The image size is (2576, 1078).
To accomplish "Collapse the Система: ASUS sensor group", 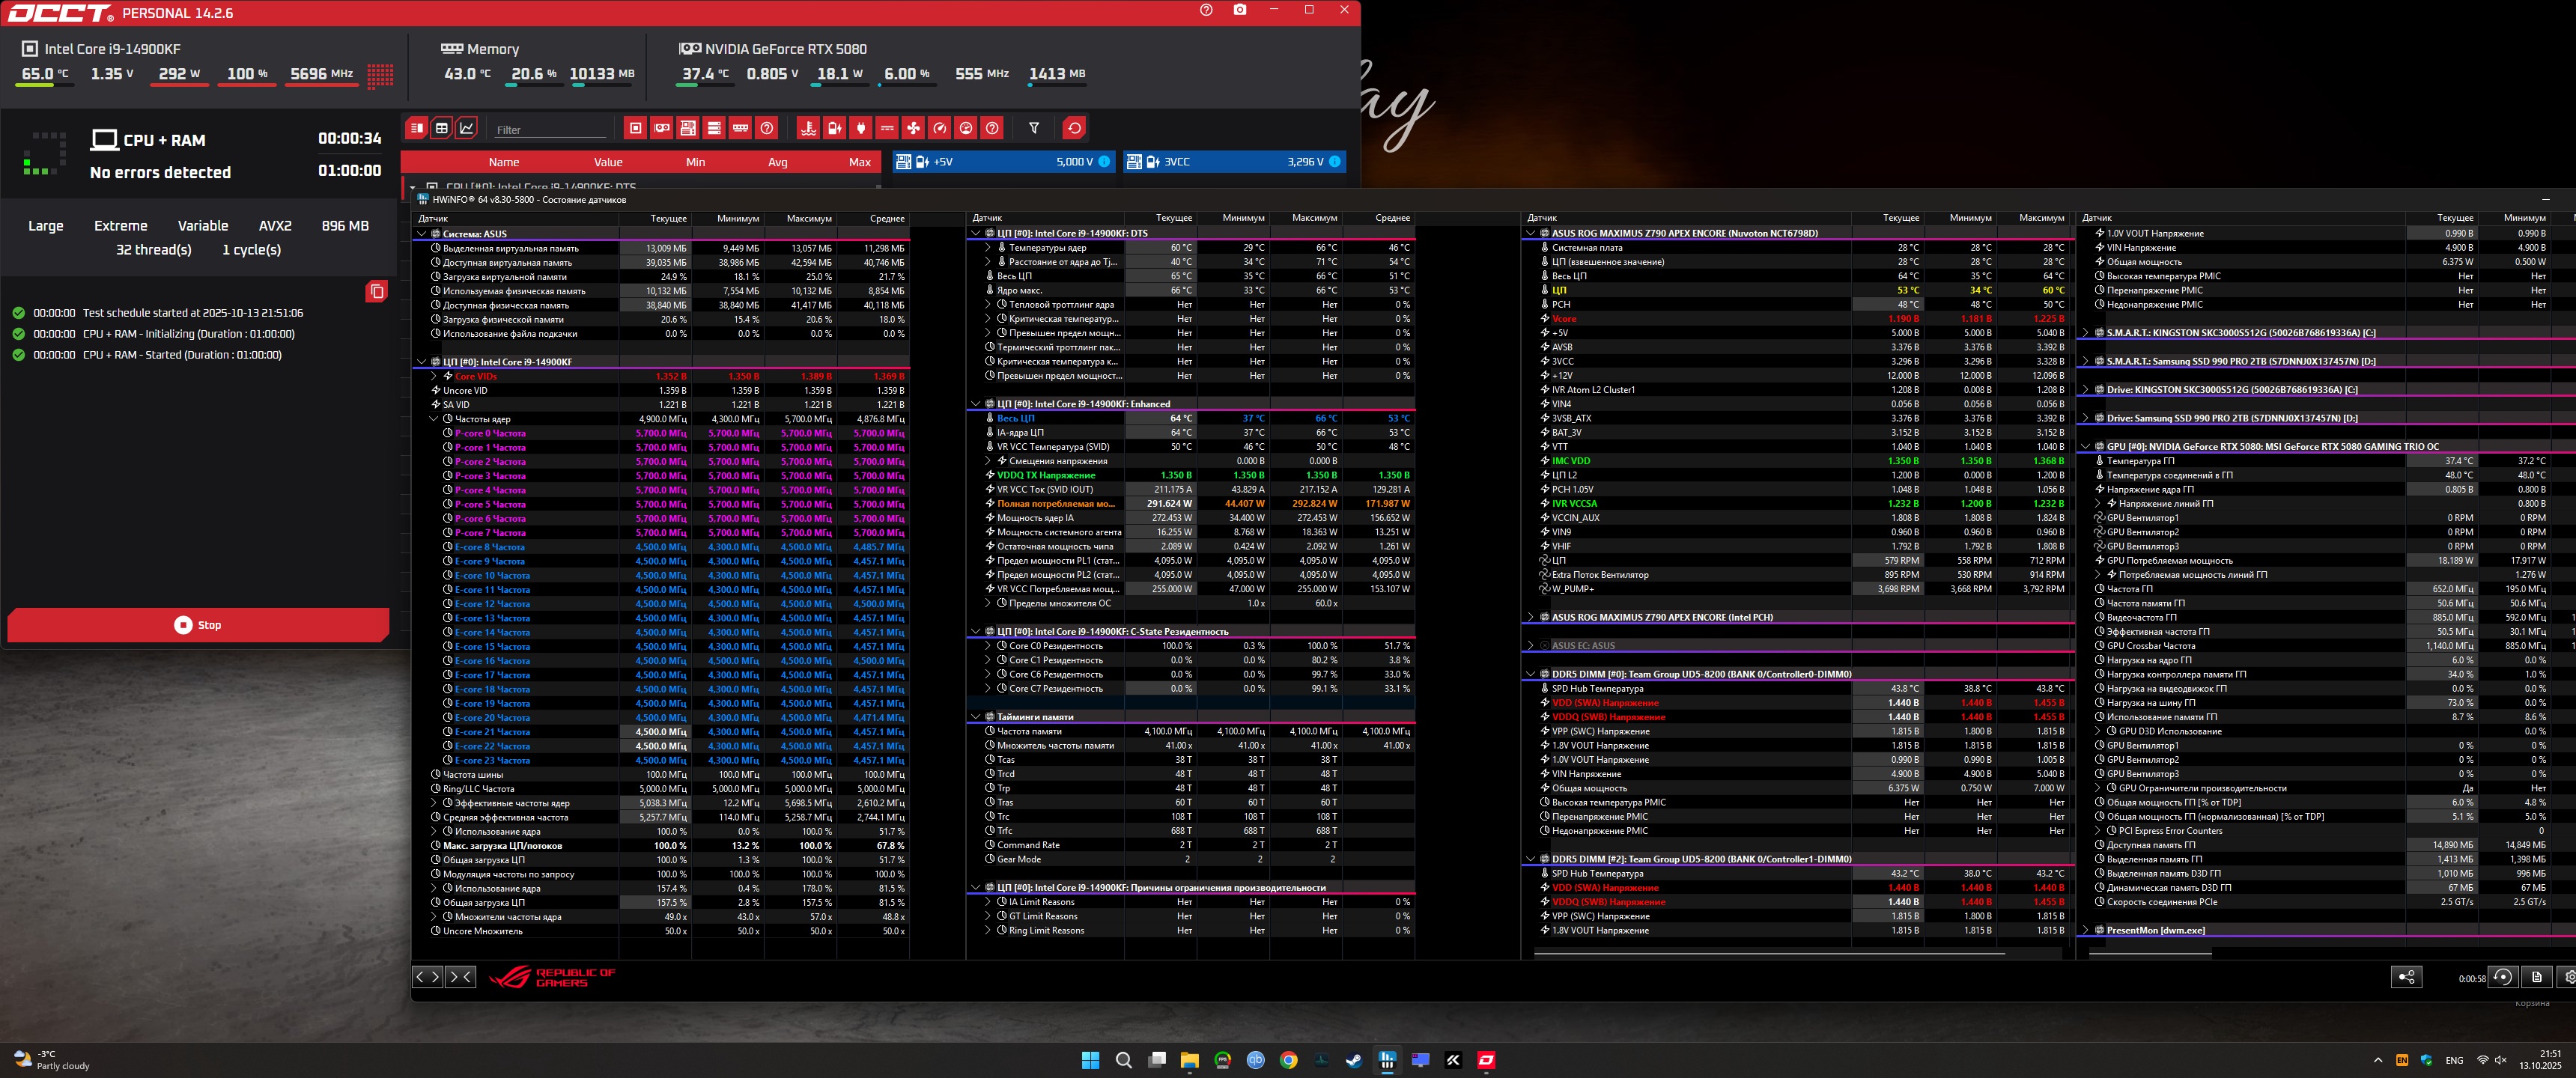I will [x=421, y=234].
